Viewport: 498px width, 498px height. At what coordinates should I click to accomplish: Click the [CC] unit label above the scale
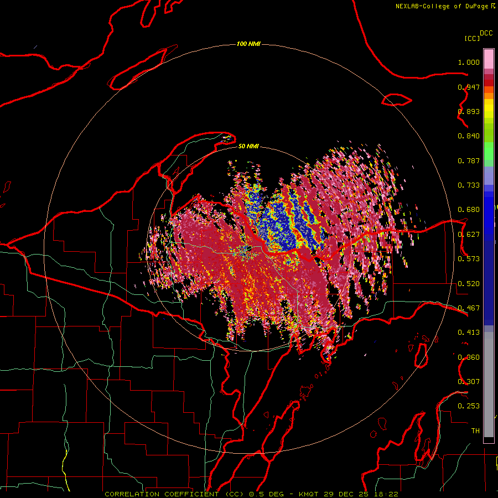[x=472, y=38]
